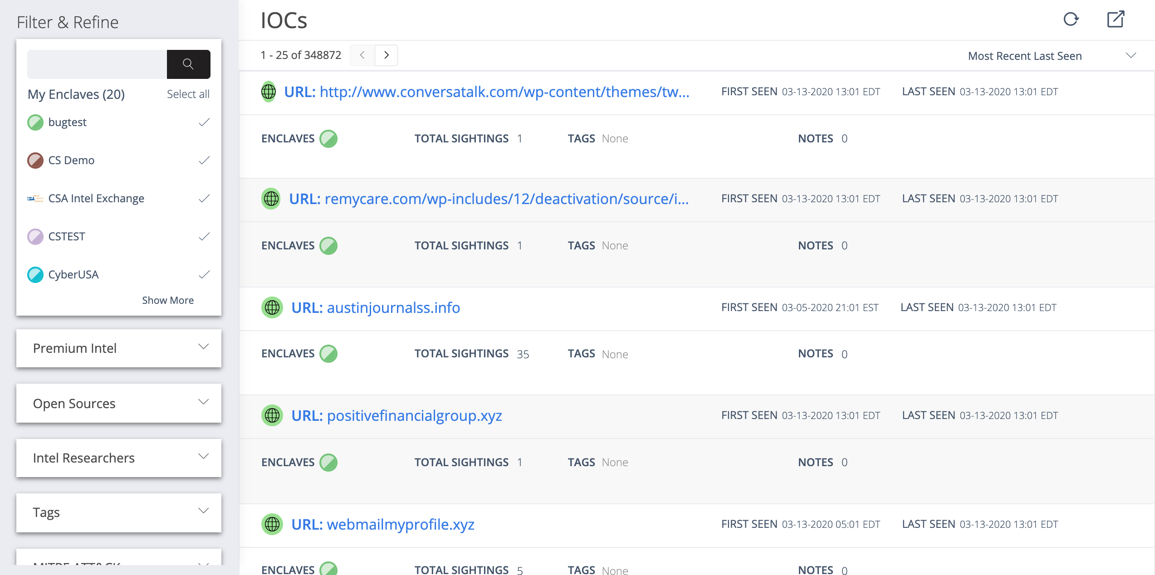Expand the Intel Researchers filter section
1155x575 pixels.
(119, 458)
